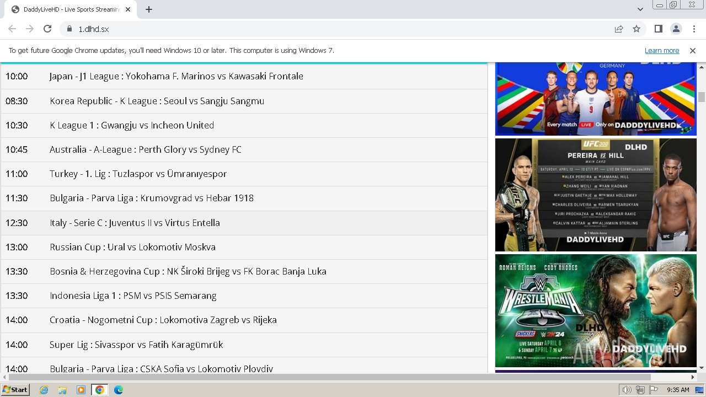Click horizontal scrollbar right arrow
Screen dimensions: 706x397
693,377
